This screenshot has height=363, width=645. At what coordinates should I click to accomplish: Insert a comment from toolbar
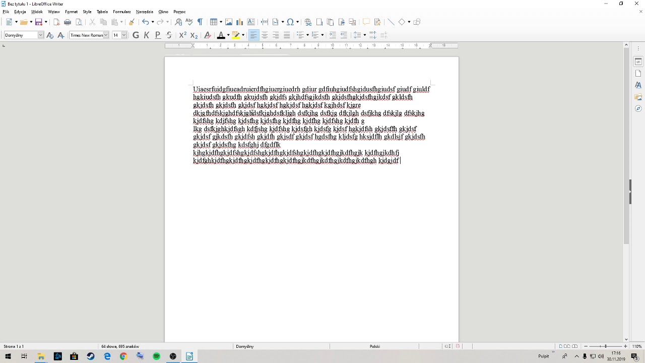[366, 22]
